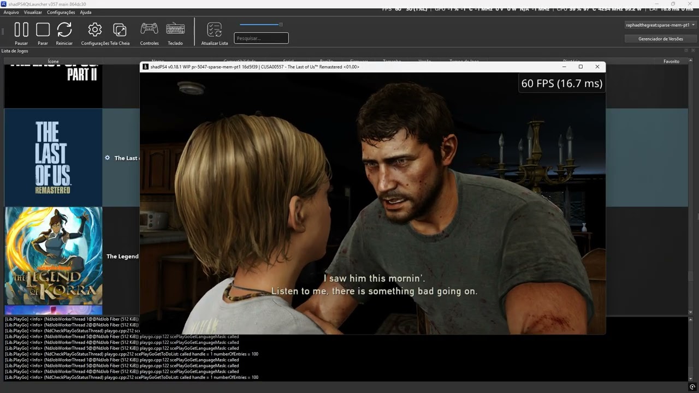This screenshot has width=699, height=393.
Task: Click the game subtitle 'I saw him this mornin'.'
Action: pos(375,278)
